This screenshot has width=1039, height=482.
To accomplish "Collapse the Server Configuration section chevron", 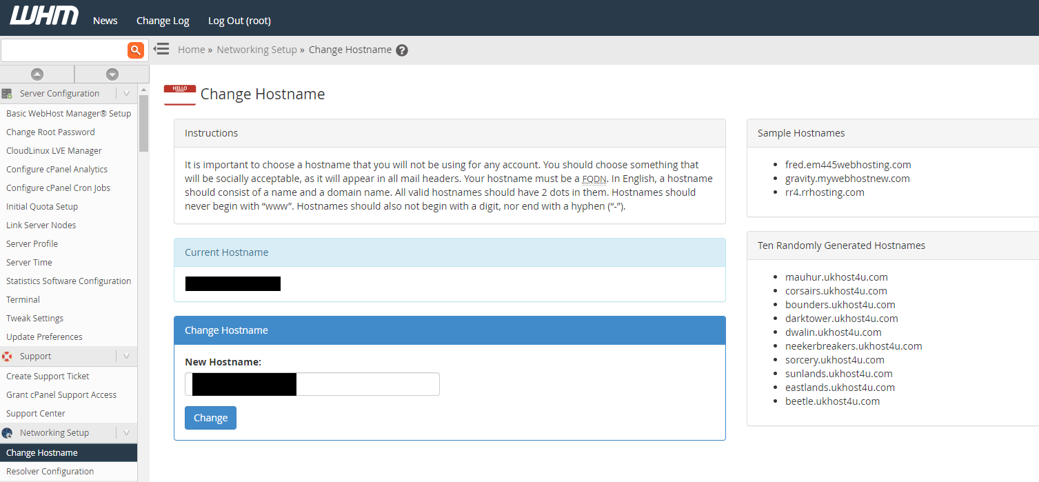I will (126, 93).
